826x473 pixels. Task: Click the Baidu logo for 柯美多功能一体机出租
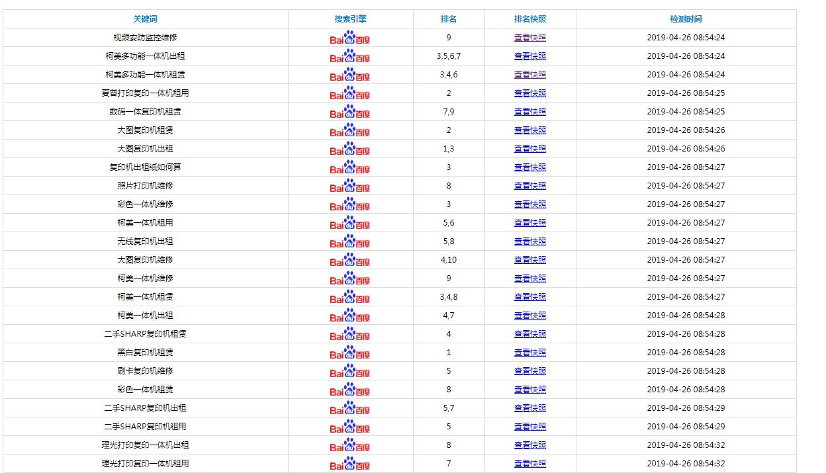(x=350, y=57)
